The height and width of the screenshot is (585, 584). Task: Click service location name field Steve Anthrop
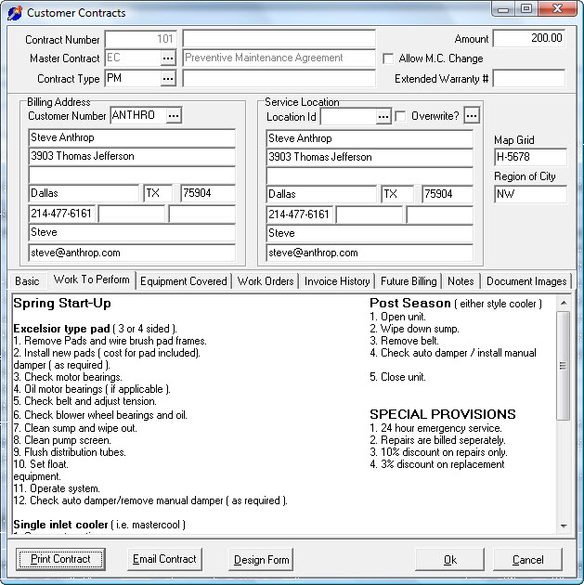(370, 138)
